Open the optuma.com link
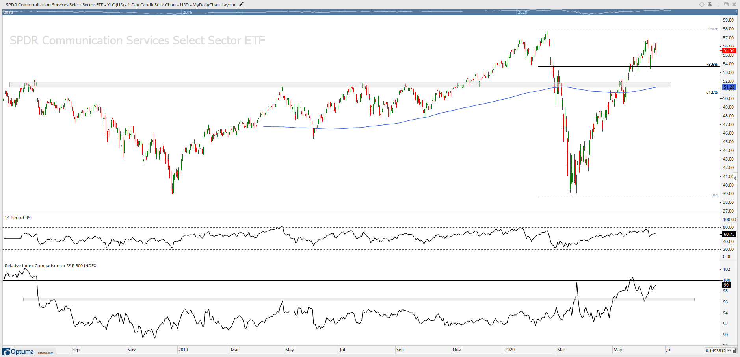Image resolution: width=740 pixels, height=357 pixels. [x=45, y=353]
